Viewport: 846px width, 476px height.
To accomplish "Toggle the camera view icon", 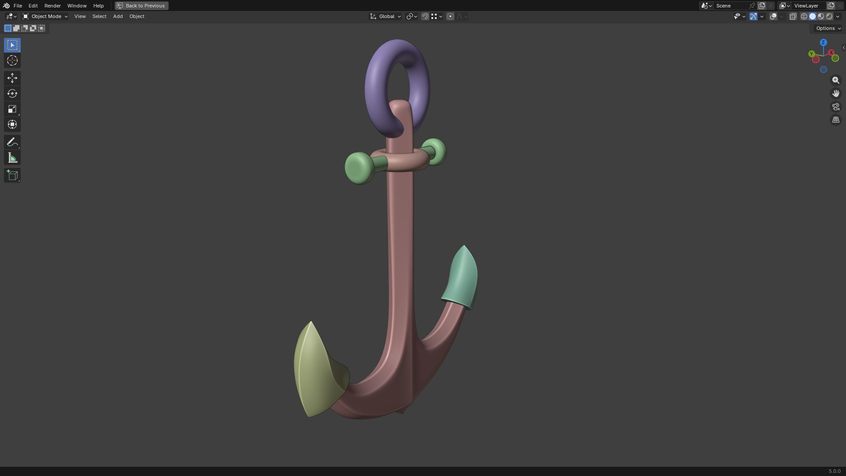I will [x=835, y=107].
